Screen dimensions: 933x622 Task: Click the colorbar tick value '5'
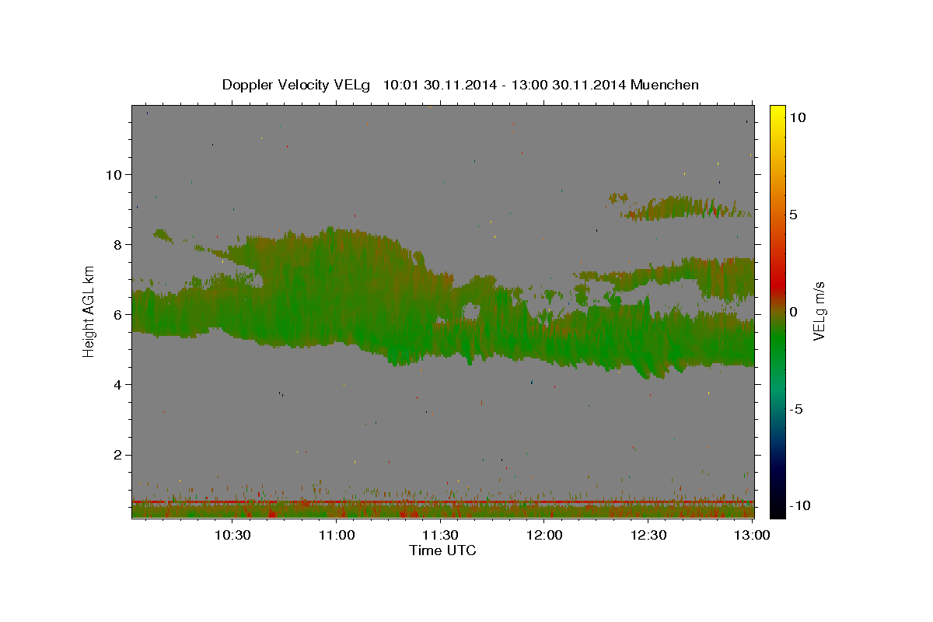[793, 215]
